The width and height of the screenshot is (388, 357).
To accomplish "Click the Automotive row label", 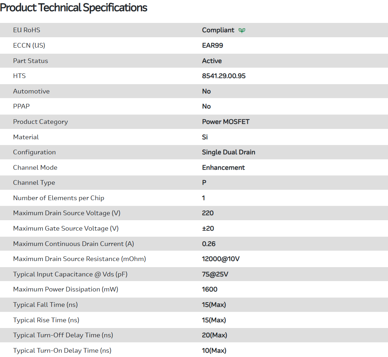I will tap(31, 91).
